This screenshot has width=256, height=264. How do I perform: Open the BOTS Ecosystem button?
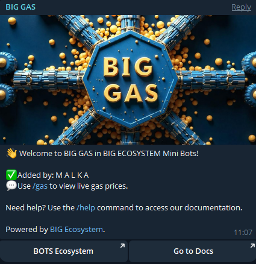(63, 251)
